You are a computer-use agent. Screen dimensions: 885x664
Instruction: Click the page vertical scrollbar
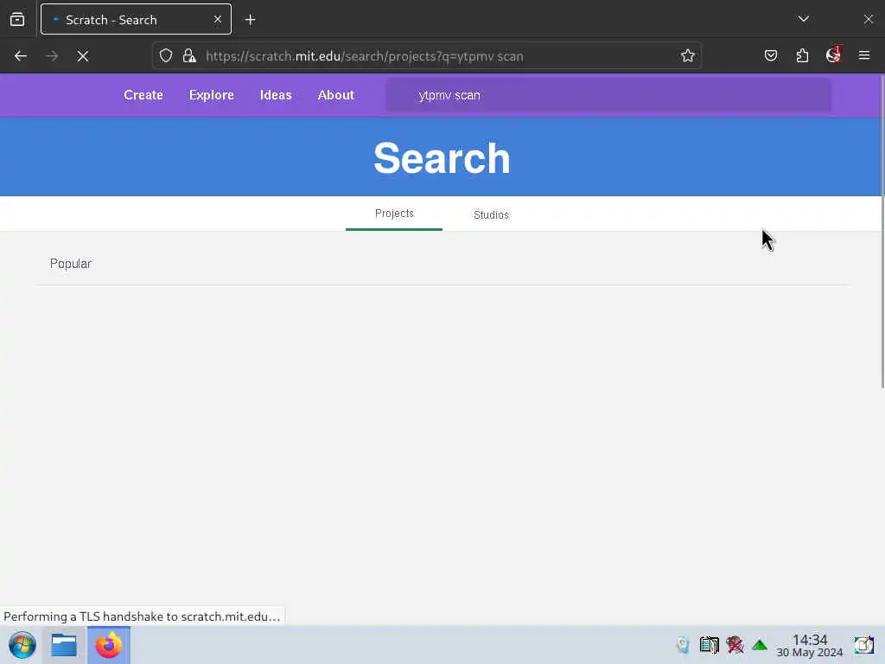tap(882, 232)
